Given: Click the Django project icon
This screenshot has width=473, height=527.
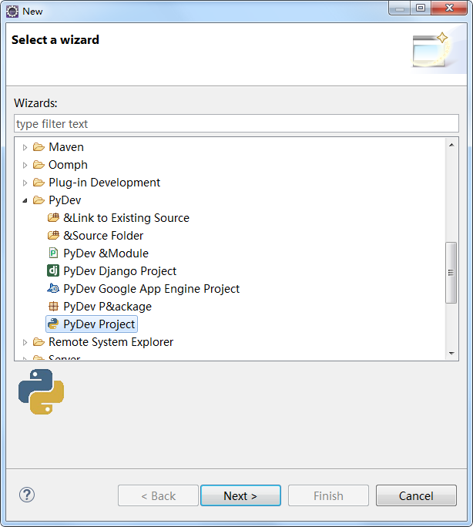Looking at the screenshot, I should (x=53, y=271).
